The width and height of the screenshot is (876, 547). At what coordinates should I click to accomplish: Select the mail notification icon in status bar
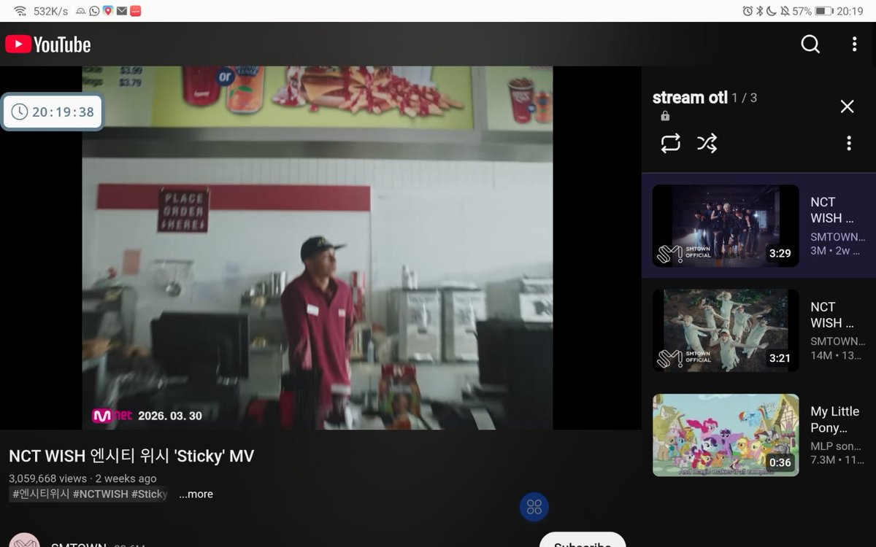tap(122, 11)
